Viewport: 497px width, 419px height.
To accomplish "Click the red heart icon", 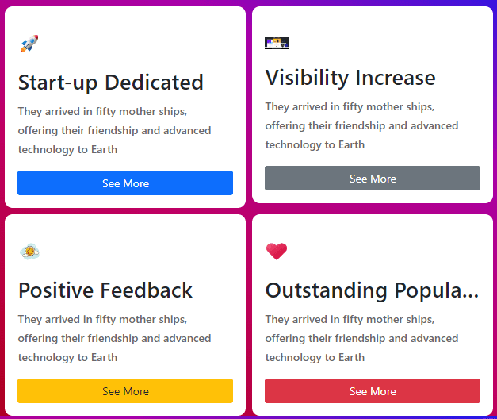I will [276, 252].
